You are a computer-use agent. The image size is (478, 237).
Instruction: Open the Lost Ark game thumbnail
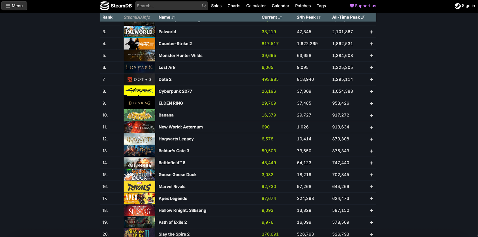click(139, 67)
